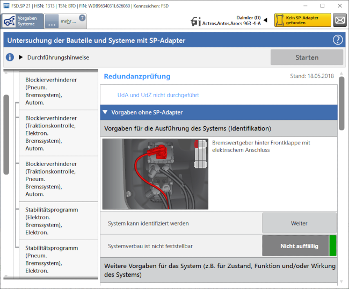
Task: Expand Durchführungshinweise section
Action: coord(21,57)
